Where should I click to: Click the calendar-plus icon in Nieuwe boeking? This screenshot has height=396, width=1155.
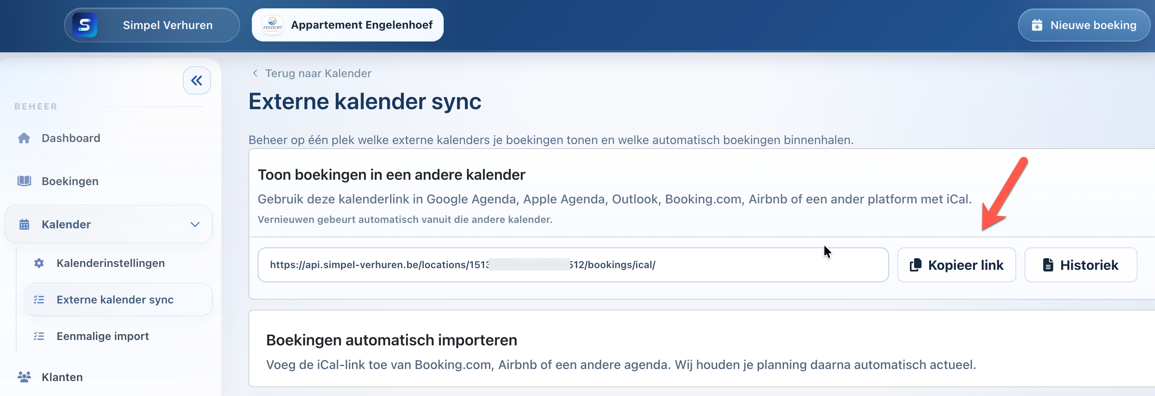point(1037,25)
